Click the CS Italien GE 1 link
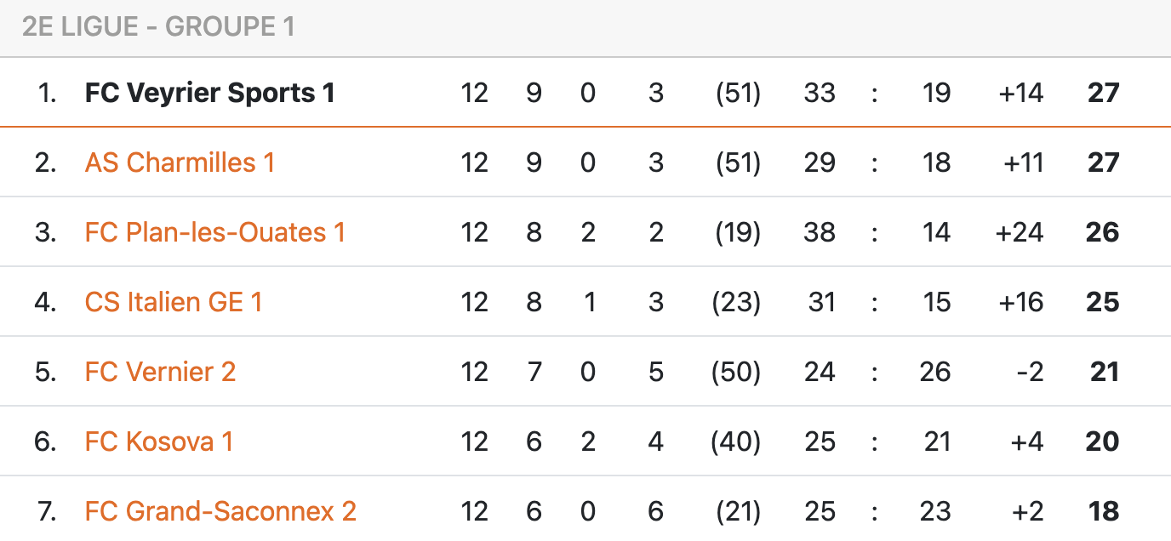This screenshot has height=541, width=1171. pyautogui.click(x=174, y=302)
